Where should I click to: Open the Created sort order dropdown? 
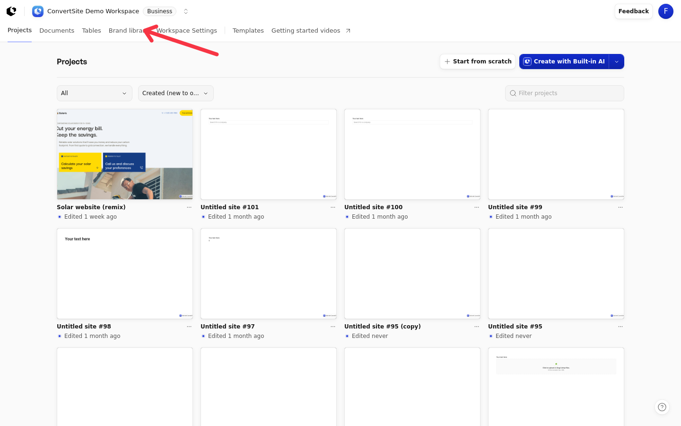(176, 93)
